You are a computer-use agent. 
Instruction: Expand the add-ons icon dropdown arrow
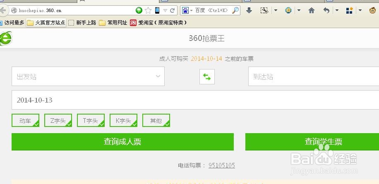(360, 10)
